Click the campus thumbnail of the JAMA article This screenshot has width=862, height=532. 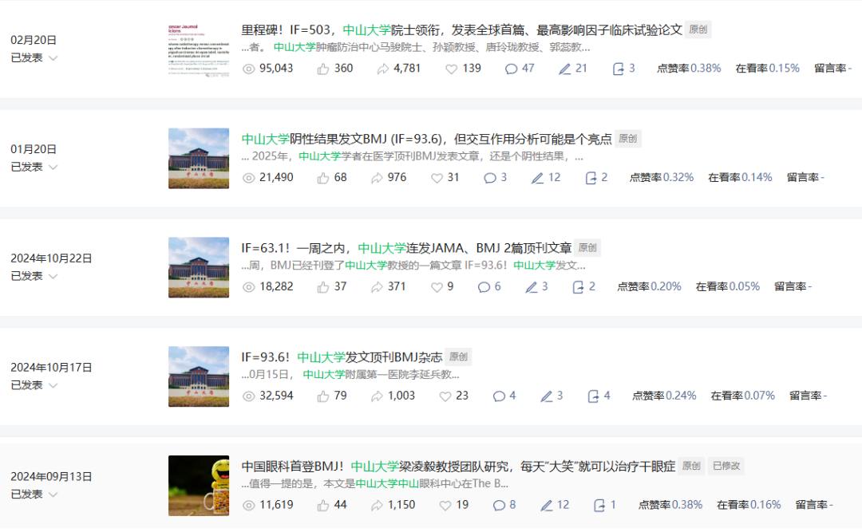(x=198, y=267)
